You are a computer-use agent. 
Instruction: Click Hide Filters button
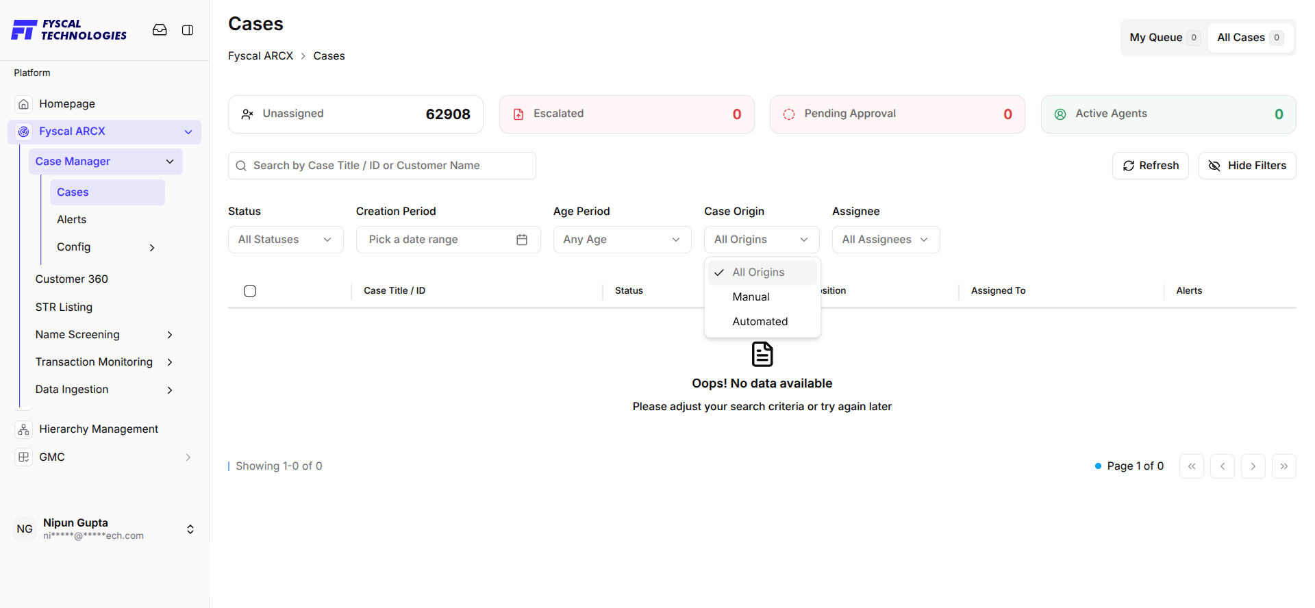point(1247,166)
